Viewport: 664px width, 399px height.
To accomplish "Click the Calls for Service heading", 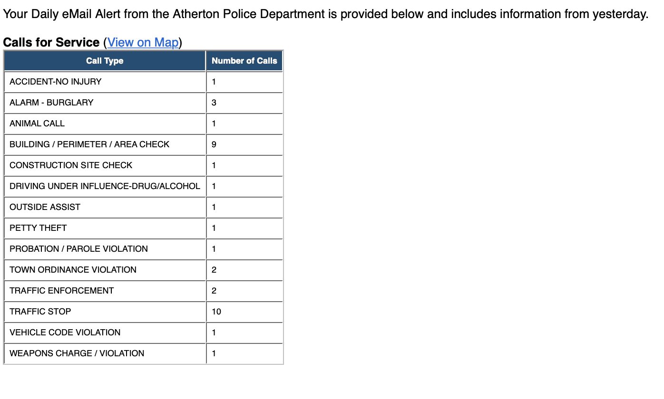I will pyautogui.click(x=51, y=42).
